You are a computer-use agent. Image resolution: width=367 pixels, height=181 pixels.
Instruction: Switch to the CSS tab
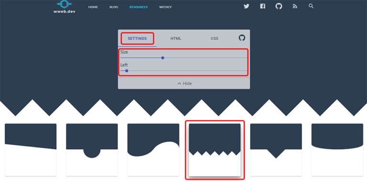[x=215, y=39]
